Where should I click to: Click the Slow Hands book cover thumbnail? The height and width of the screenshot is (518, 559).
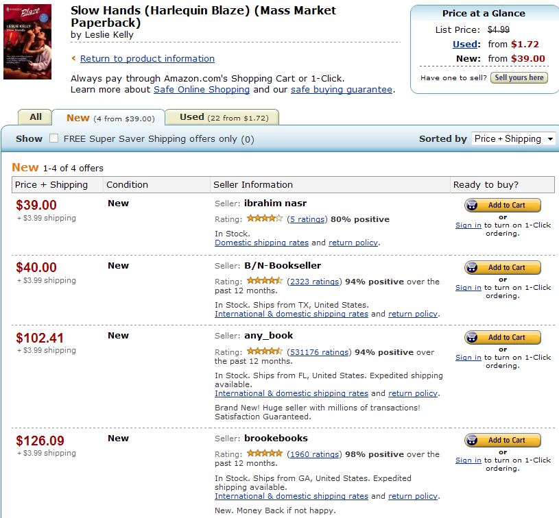pos(27,42)
